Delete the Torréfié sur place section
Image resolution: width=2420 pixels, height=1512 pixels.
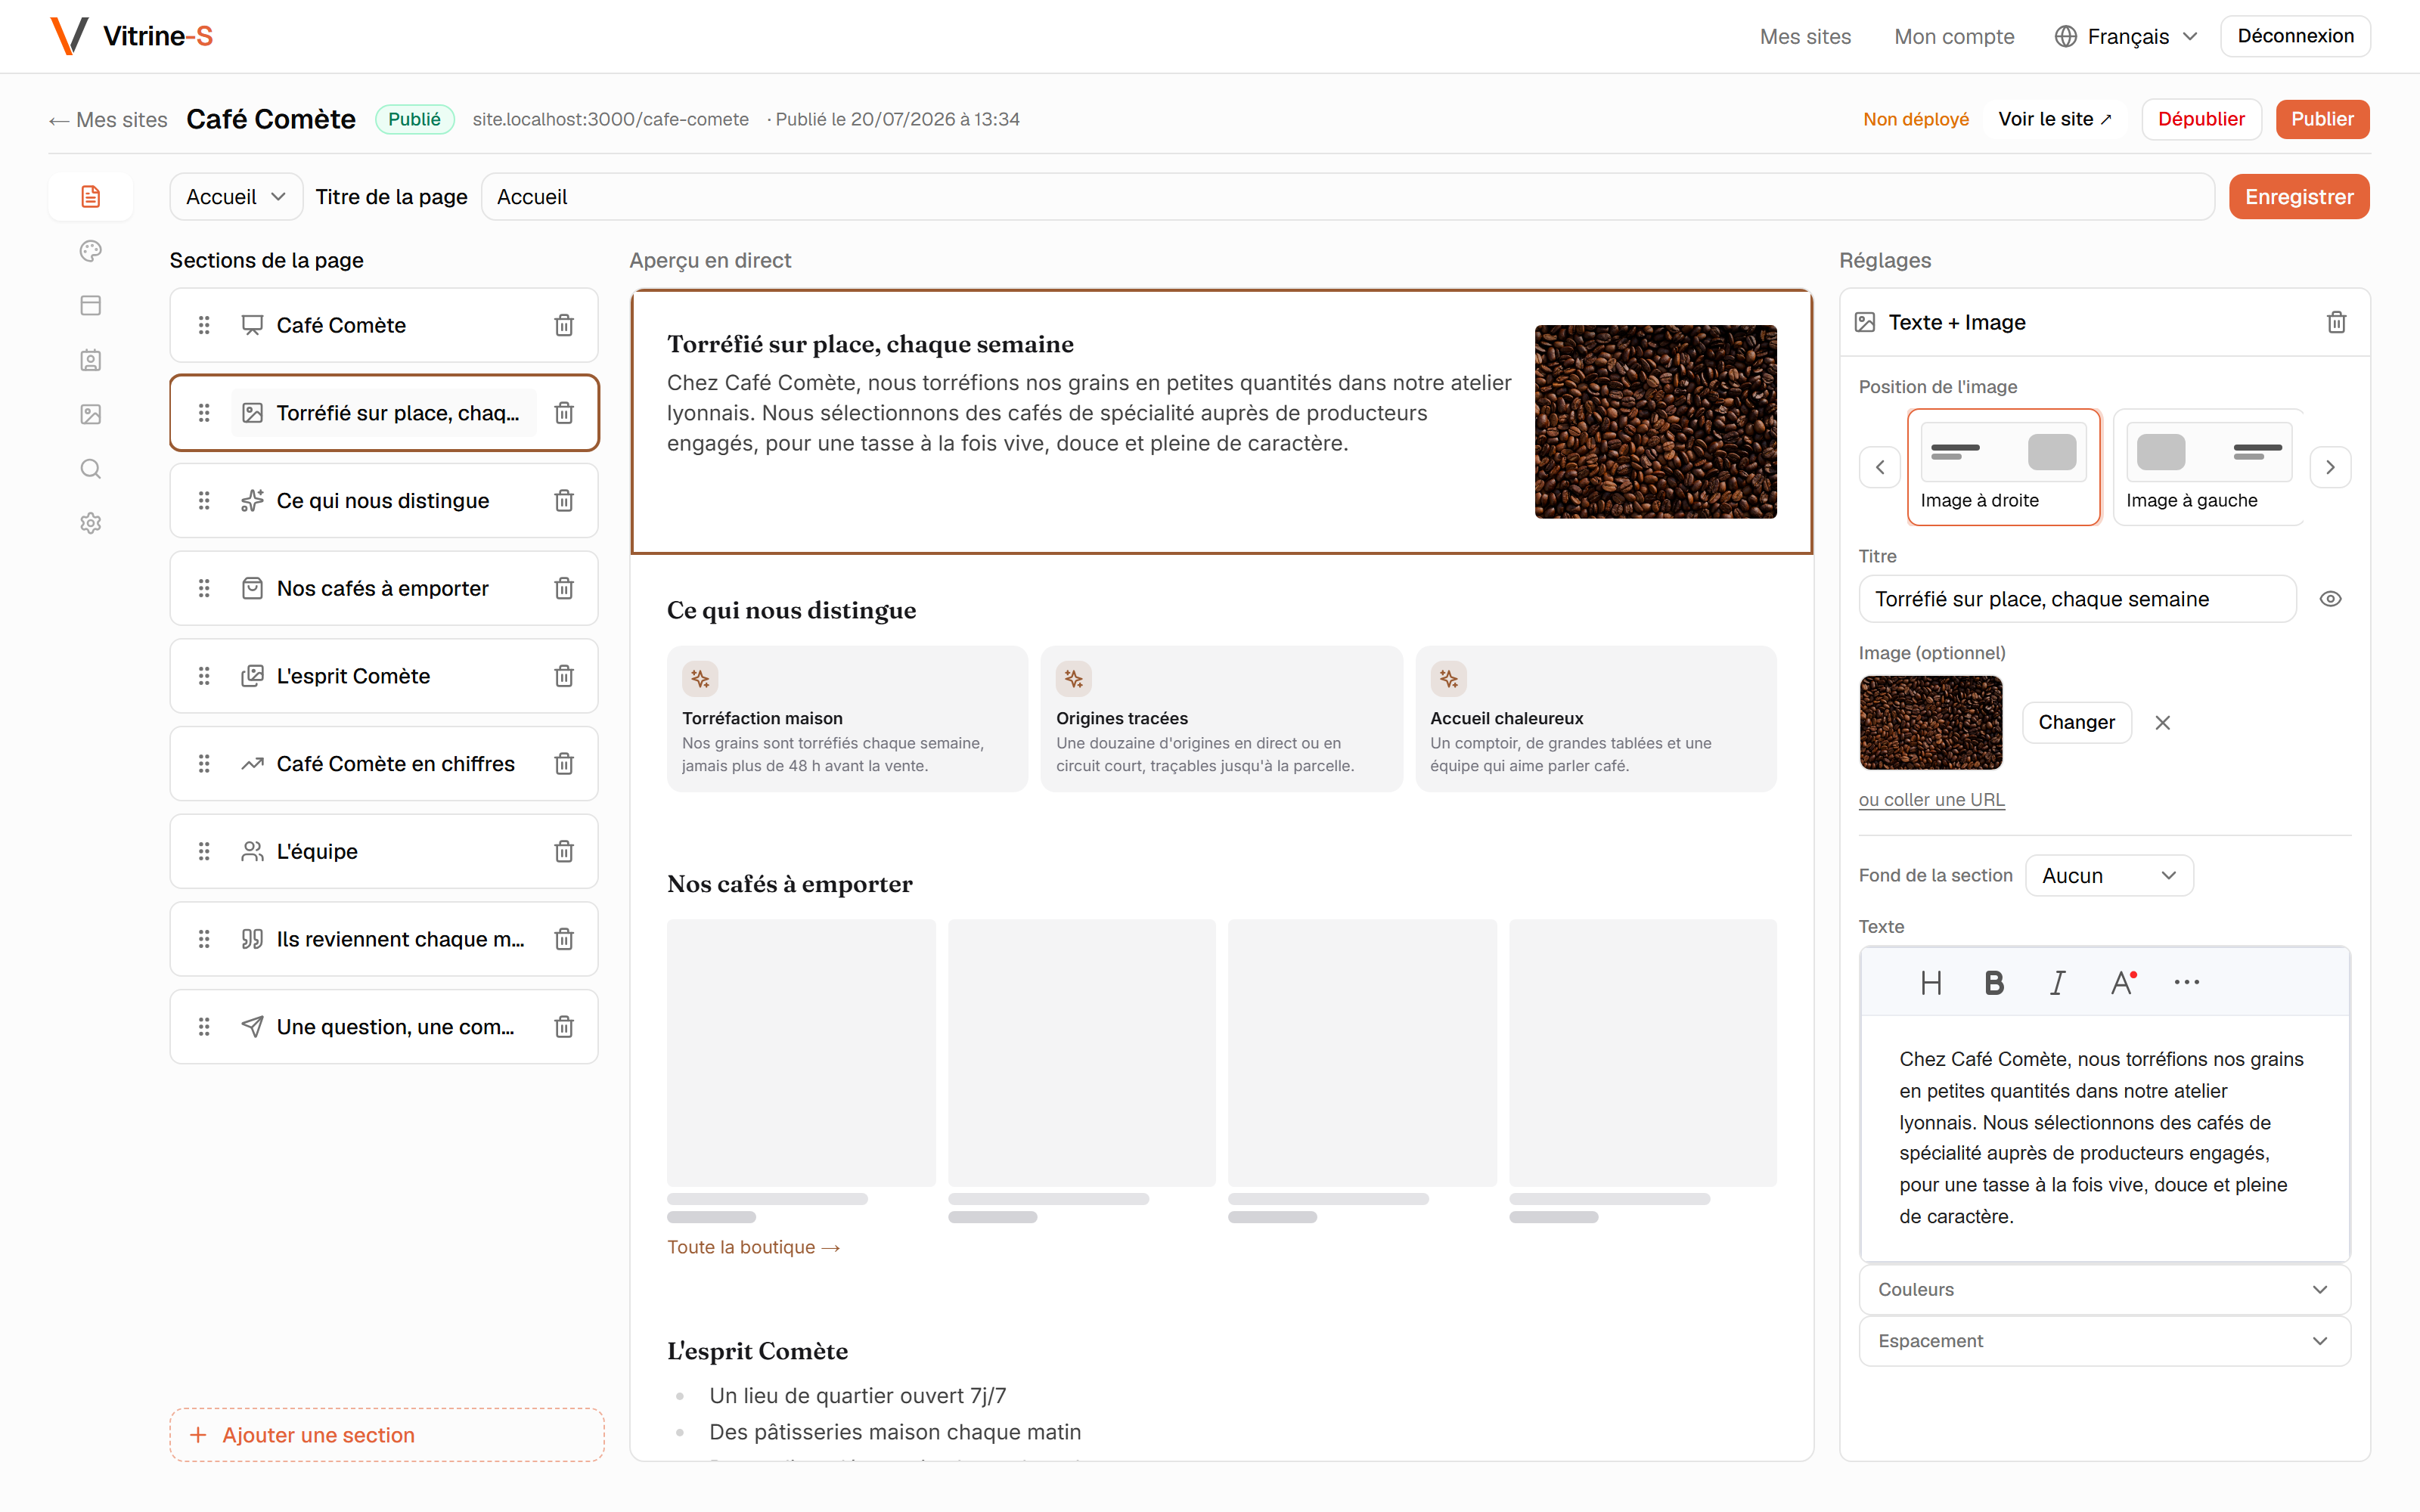[x=564, y=413]
